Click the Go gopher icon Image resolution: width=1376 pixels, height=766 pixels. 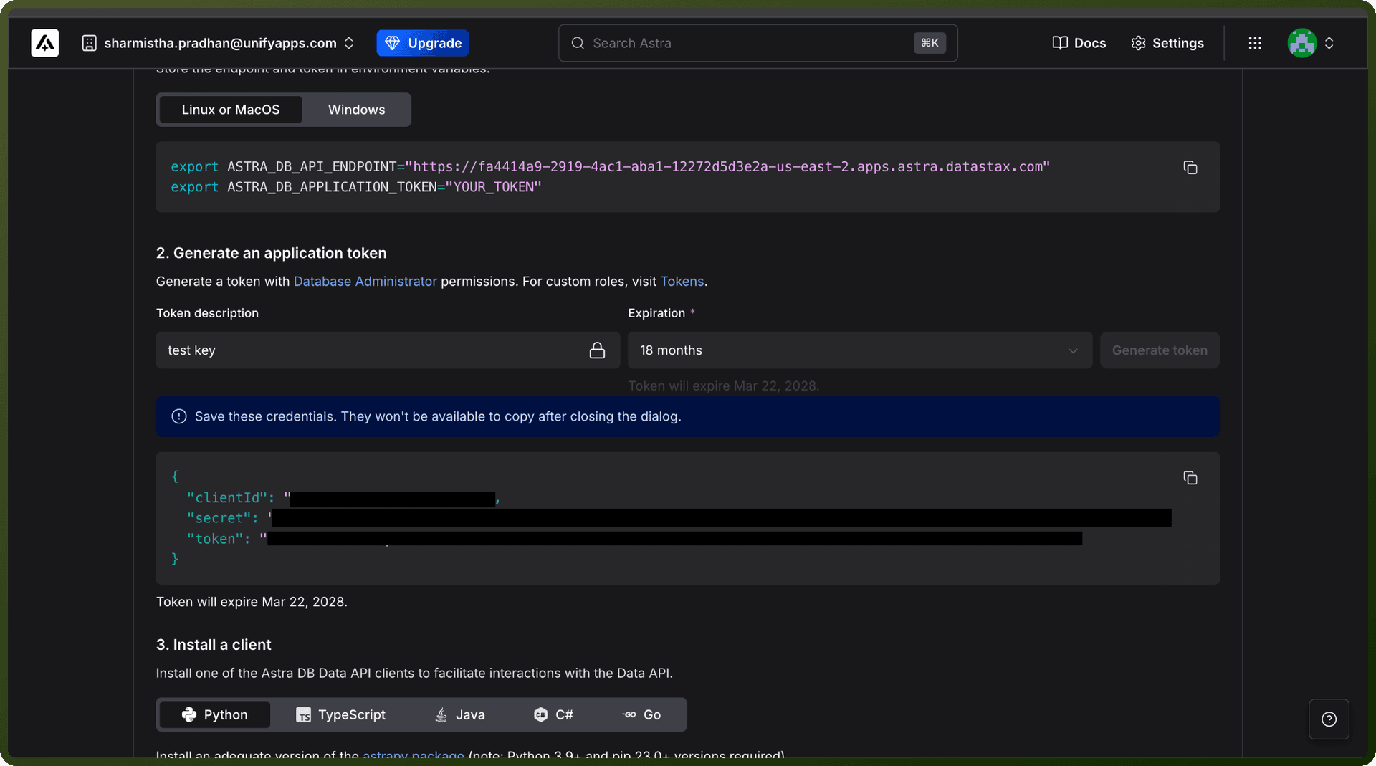(x=629, y=714)
